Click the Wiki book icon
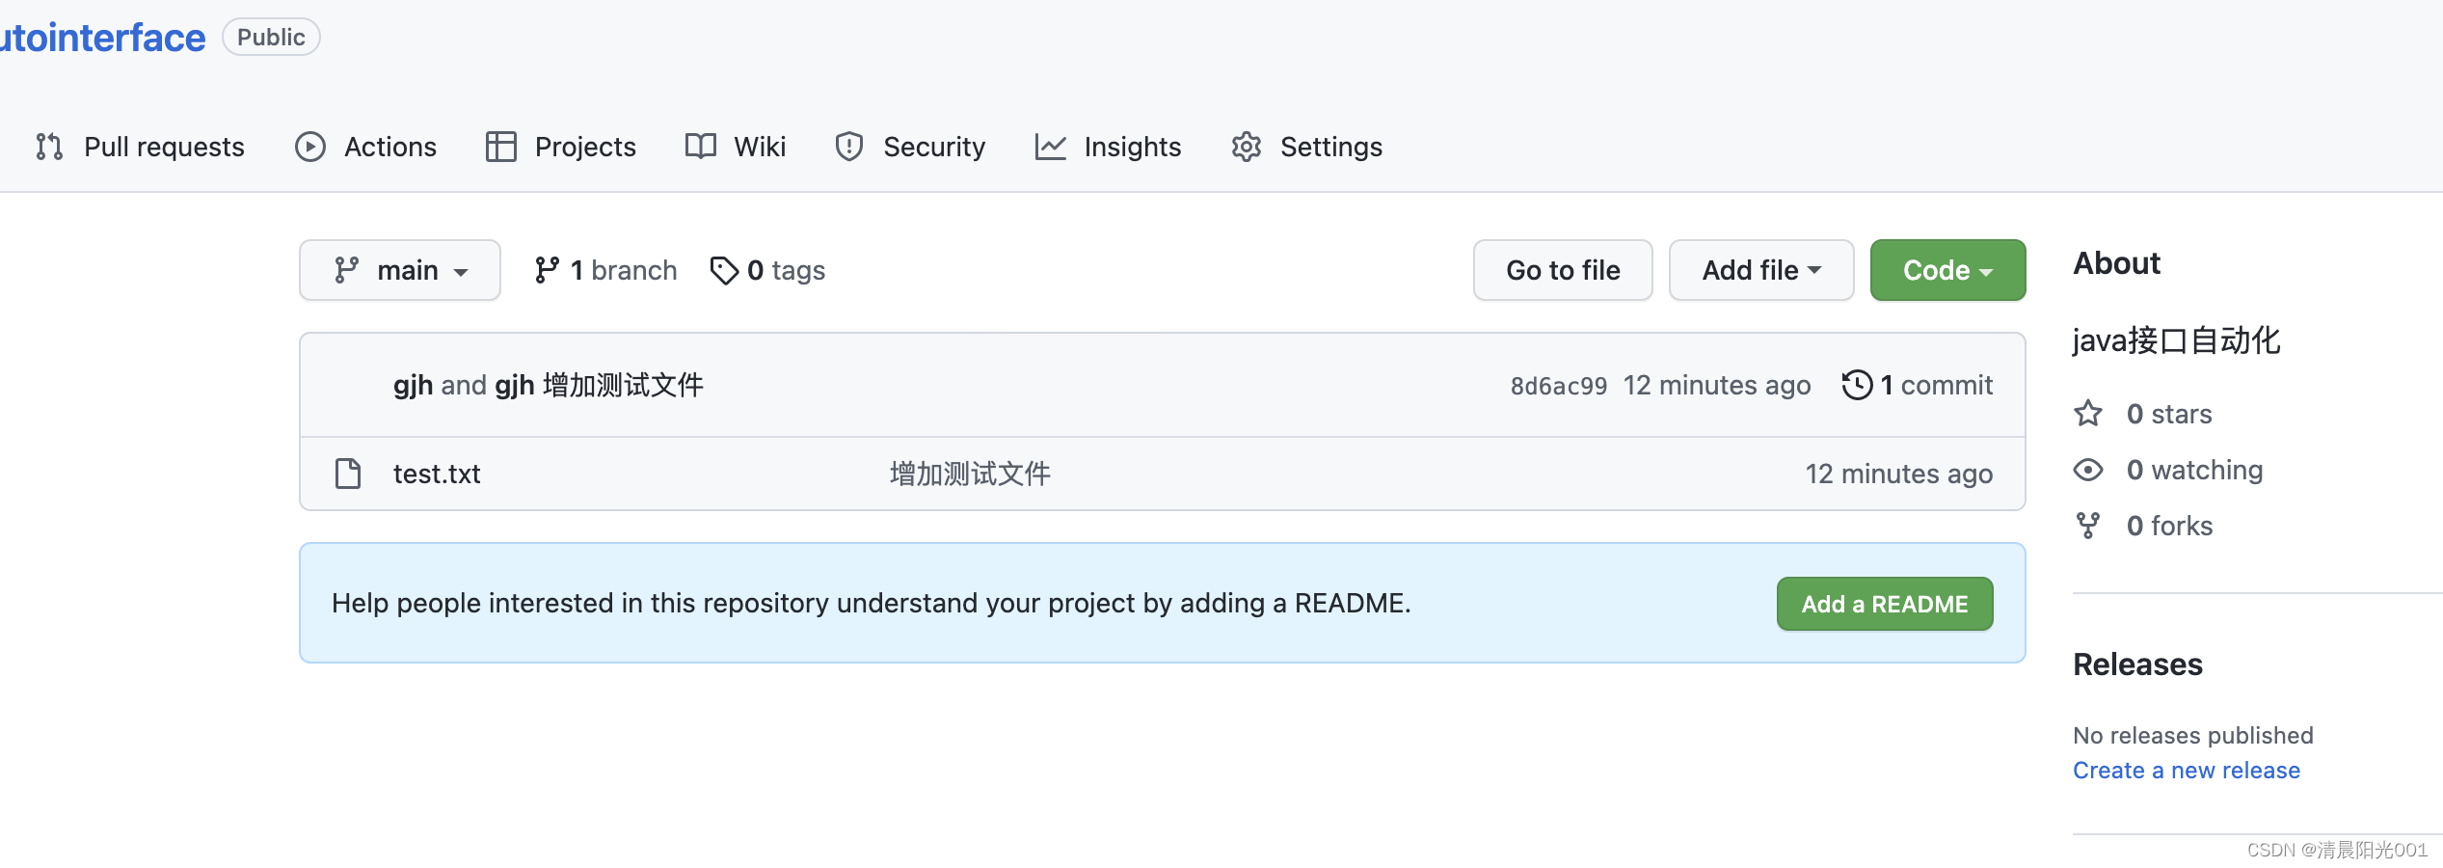The image size is (2443, 868). pos(701,147)
